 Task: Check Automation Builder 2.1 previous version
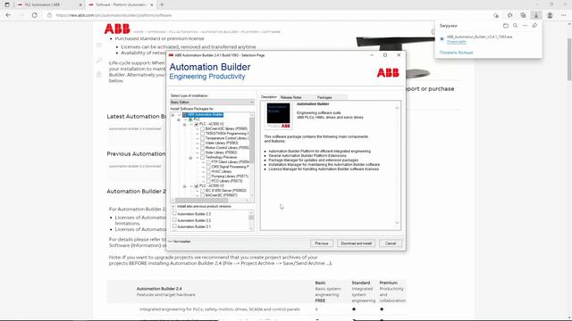point(174,226)
